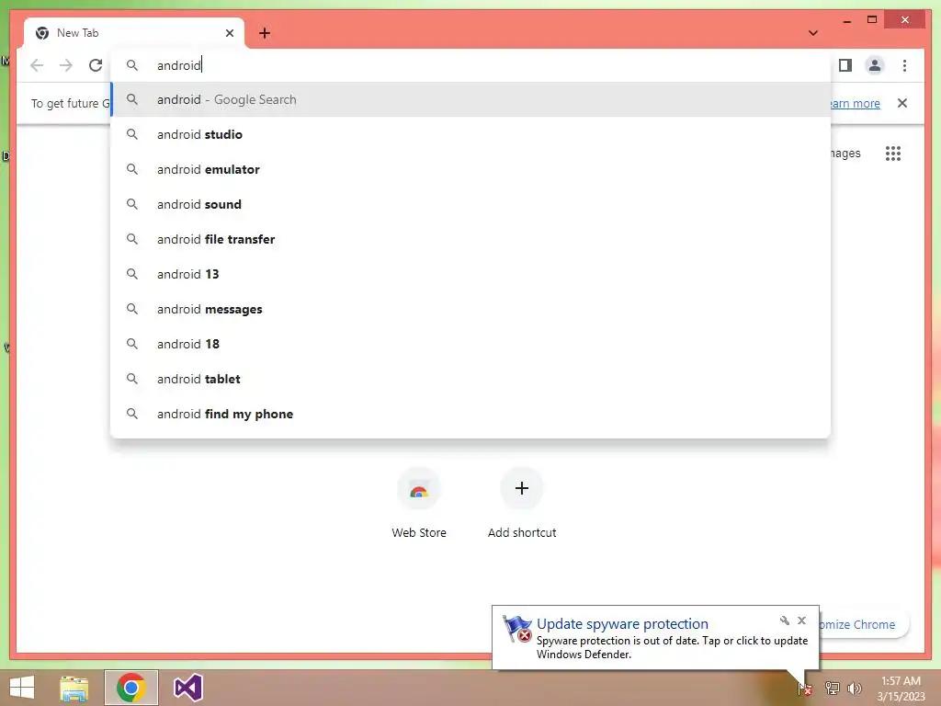Pick the android messages suggestion
Image resolution: width=941 pixels, height=706 pixels.
pyautogui.click(x=470, y=309)
